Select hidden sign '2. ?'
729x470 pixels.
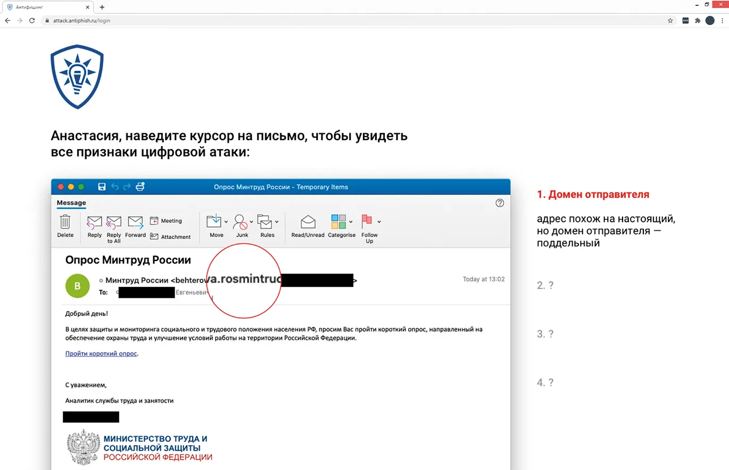(545, 285)
